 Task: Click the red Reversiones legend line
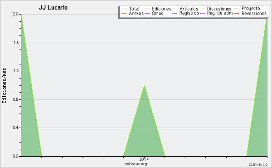[x=237, y=13]
